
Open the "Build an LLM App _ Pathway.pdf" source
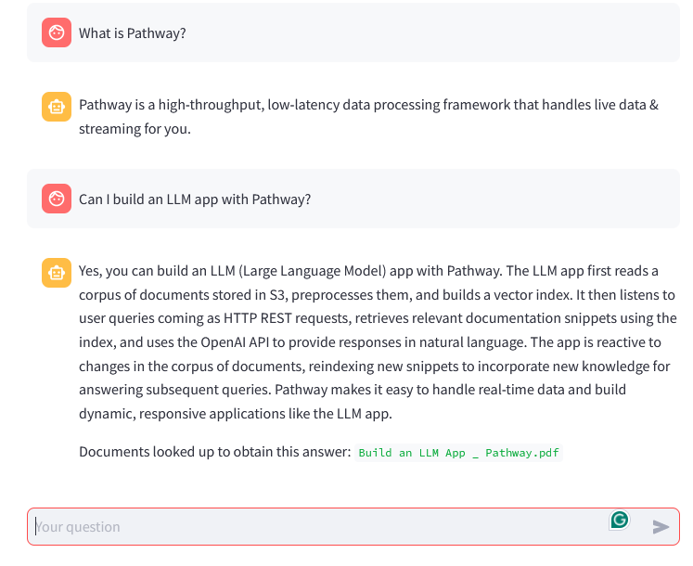(459, 453)
